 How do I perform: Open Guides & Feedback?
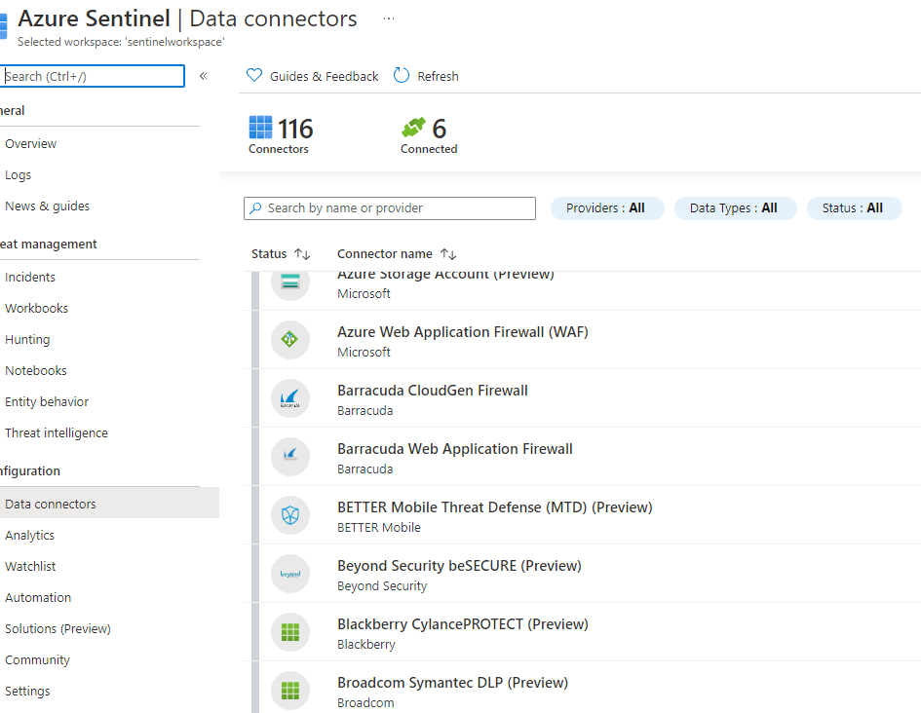312,76
